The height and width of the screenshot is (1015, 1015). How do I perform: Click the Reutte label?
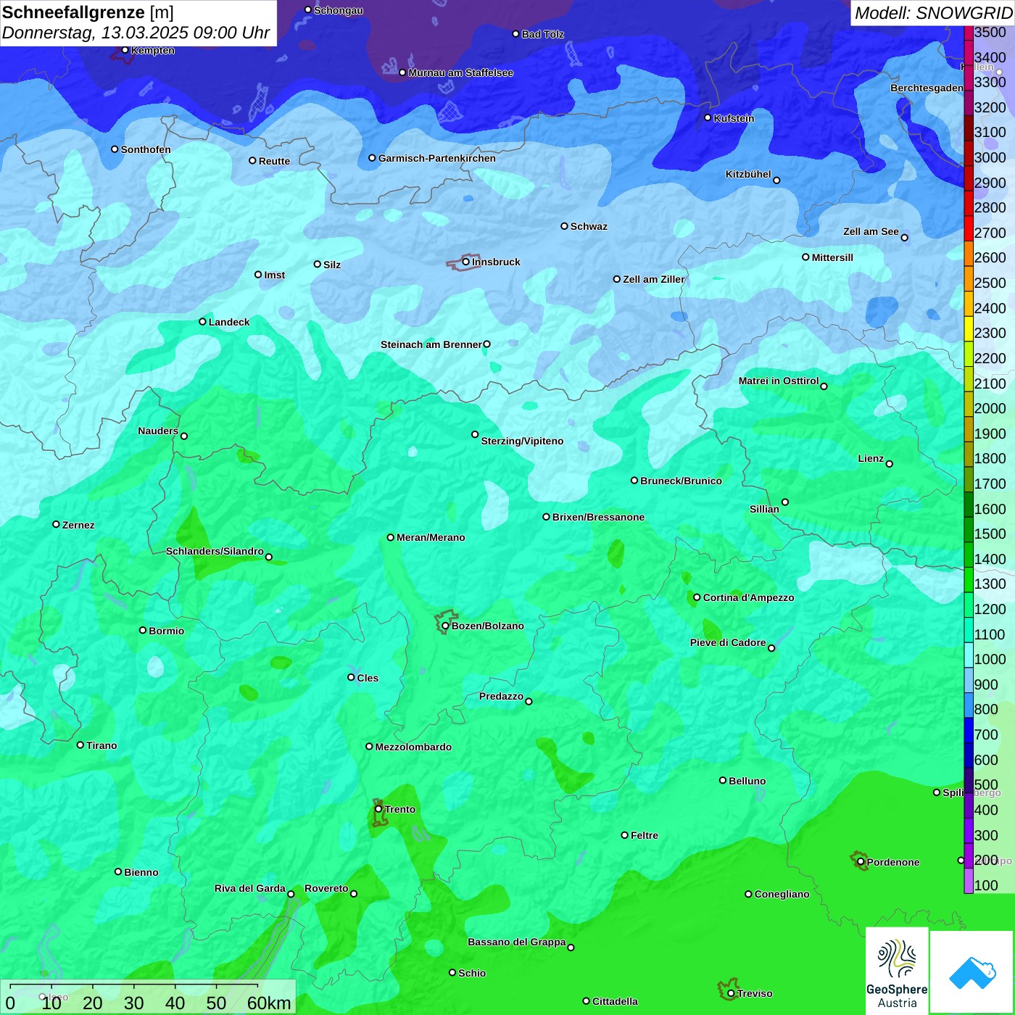click(274, 161)
